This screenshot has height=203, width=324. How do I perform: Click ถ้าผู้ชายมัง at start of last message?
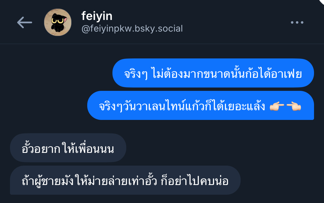click(x=48, y=181)
